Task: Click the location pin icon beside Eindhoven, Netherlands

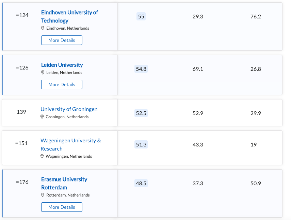Action: 43,28
